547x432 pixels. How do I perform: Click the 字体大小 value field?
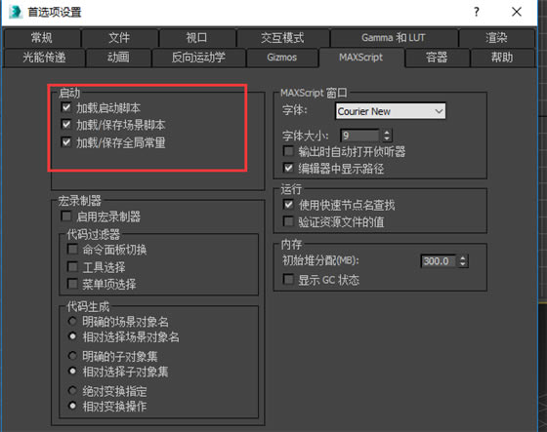pyautogui.click(x=359, y=136)
